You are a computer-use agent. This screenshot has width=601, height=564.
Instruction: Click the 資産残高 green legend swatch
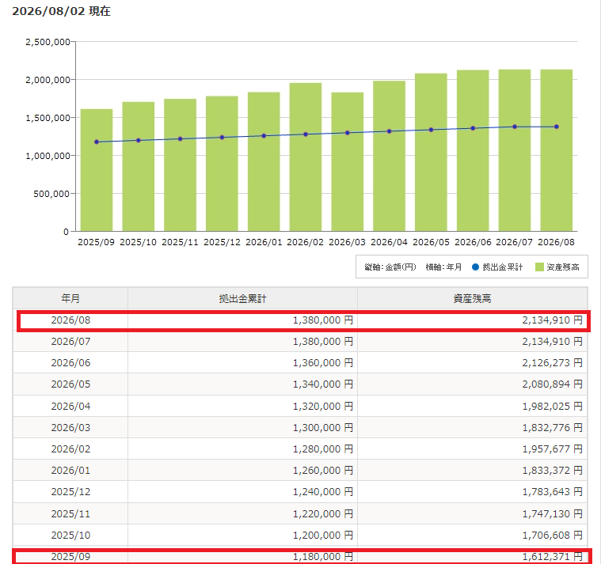point(539,267)
